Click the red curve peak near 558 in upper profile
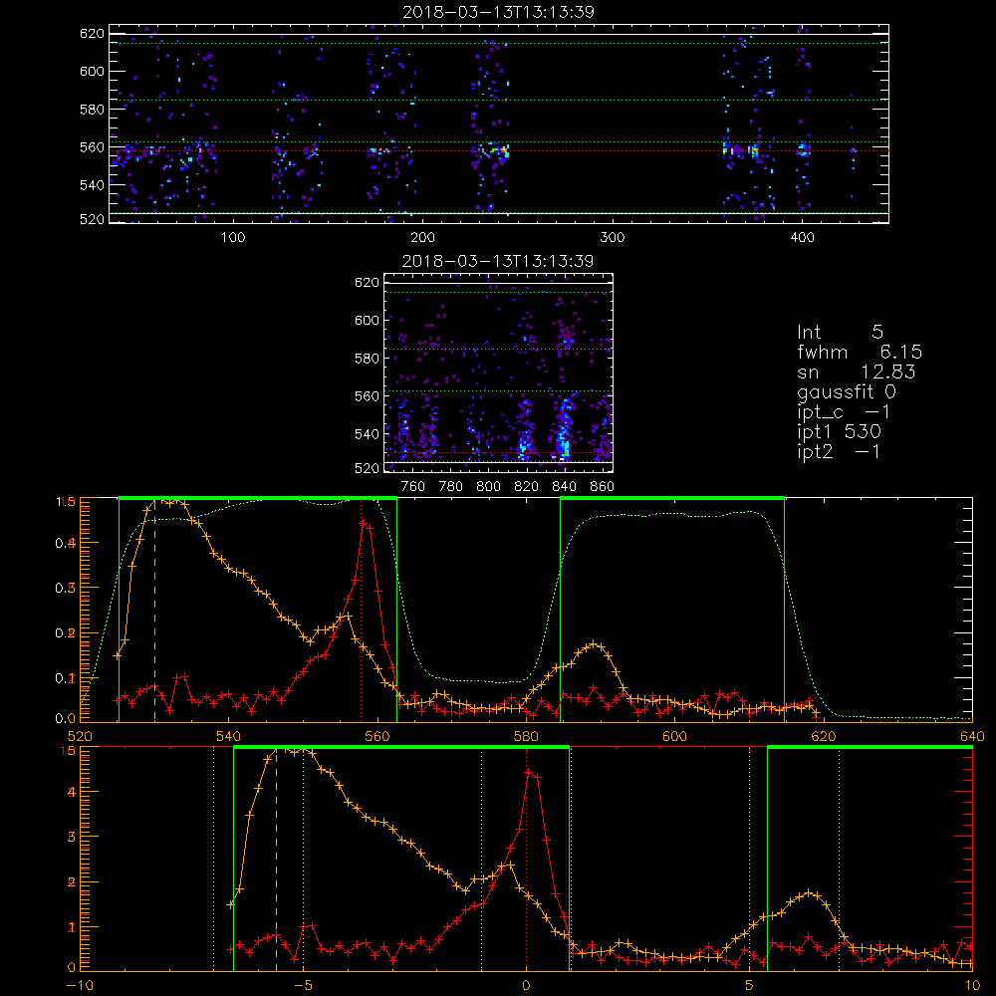Screen dimensions: 996x996 [x=363, y=524]
